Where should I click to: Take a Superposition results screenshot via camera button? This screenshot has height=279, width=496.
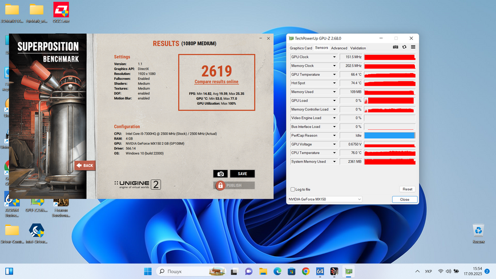pos(220,173)
